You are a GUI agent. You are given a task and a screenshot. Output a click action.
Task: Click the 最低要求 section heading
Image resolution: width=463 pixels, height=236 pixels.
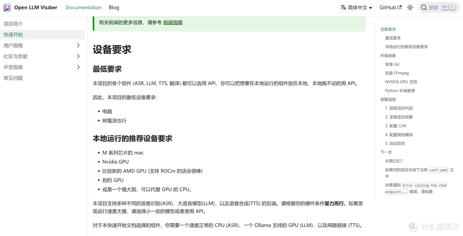107,69
